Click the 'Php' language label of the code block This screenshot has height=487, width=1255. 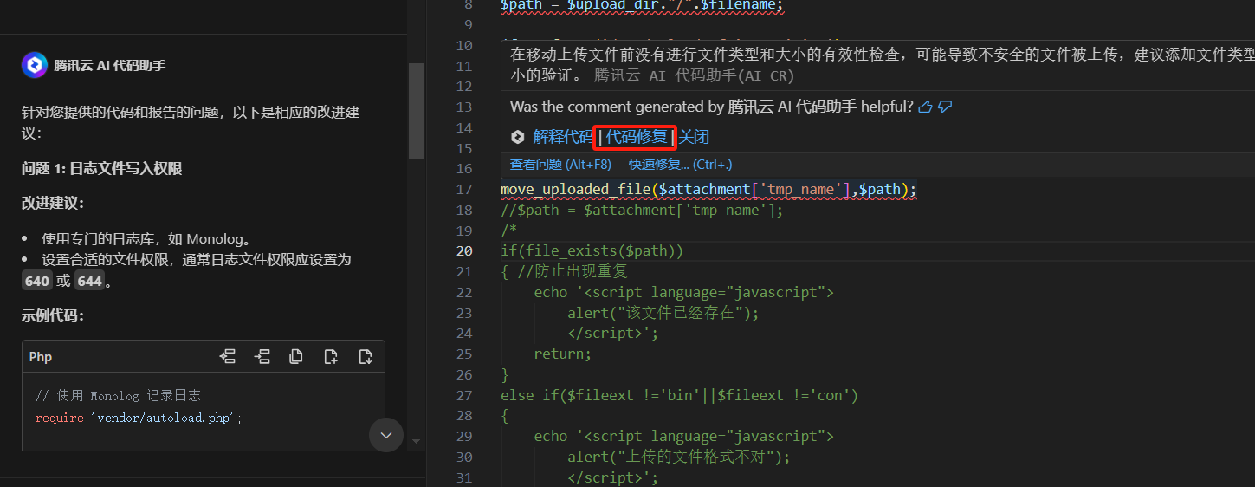pos(41,357)
